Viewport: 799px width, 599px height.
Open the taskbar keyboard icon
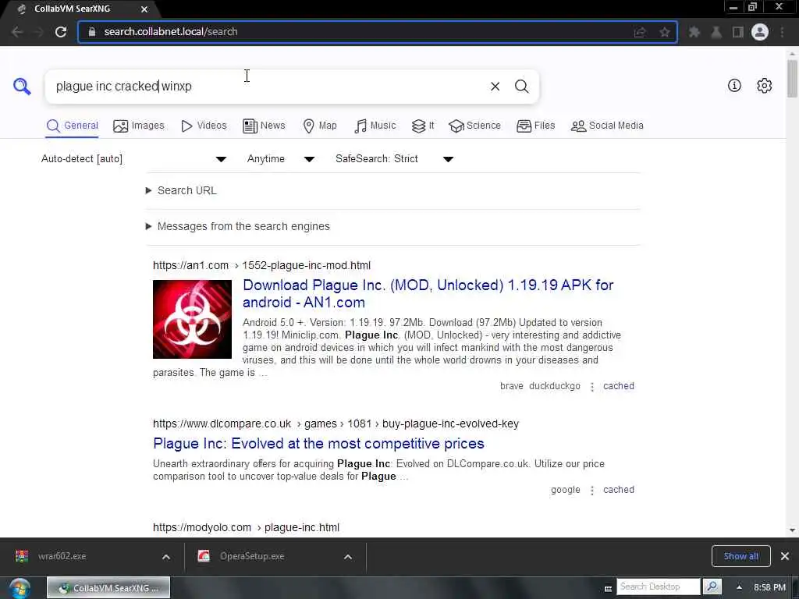pos(608,588)
